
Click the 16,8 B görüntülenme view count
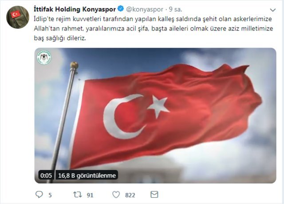coord(87,175)
